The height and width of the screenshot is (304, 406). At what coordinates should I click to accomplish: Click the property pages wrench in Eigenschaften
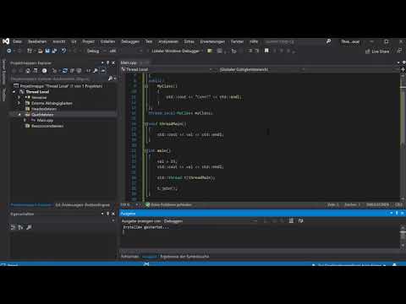[29, 227]
